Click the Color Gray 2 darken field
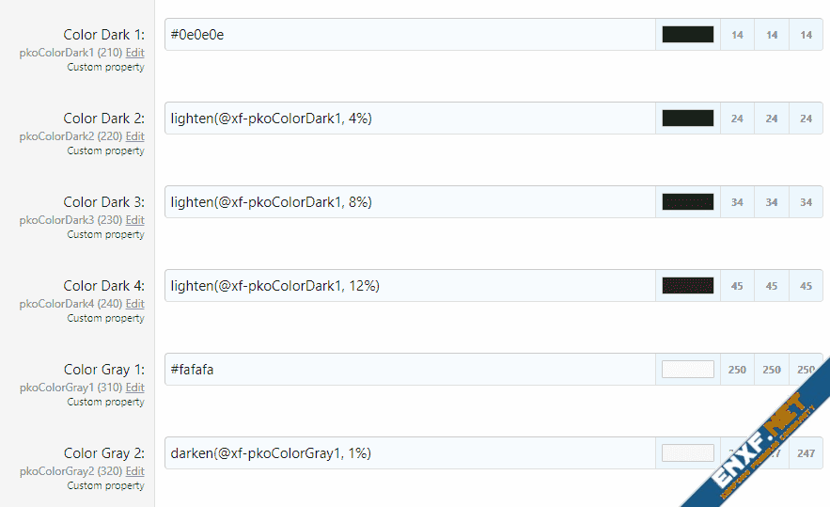This screenshot has height=507, width=830. tap(409, 453)
